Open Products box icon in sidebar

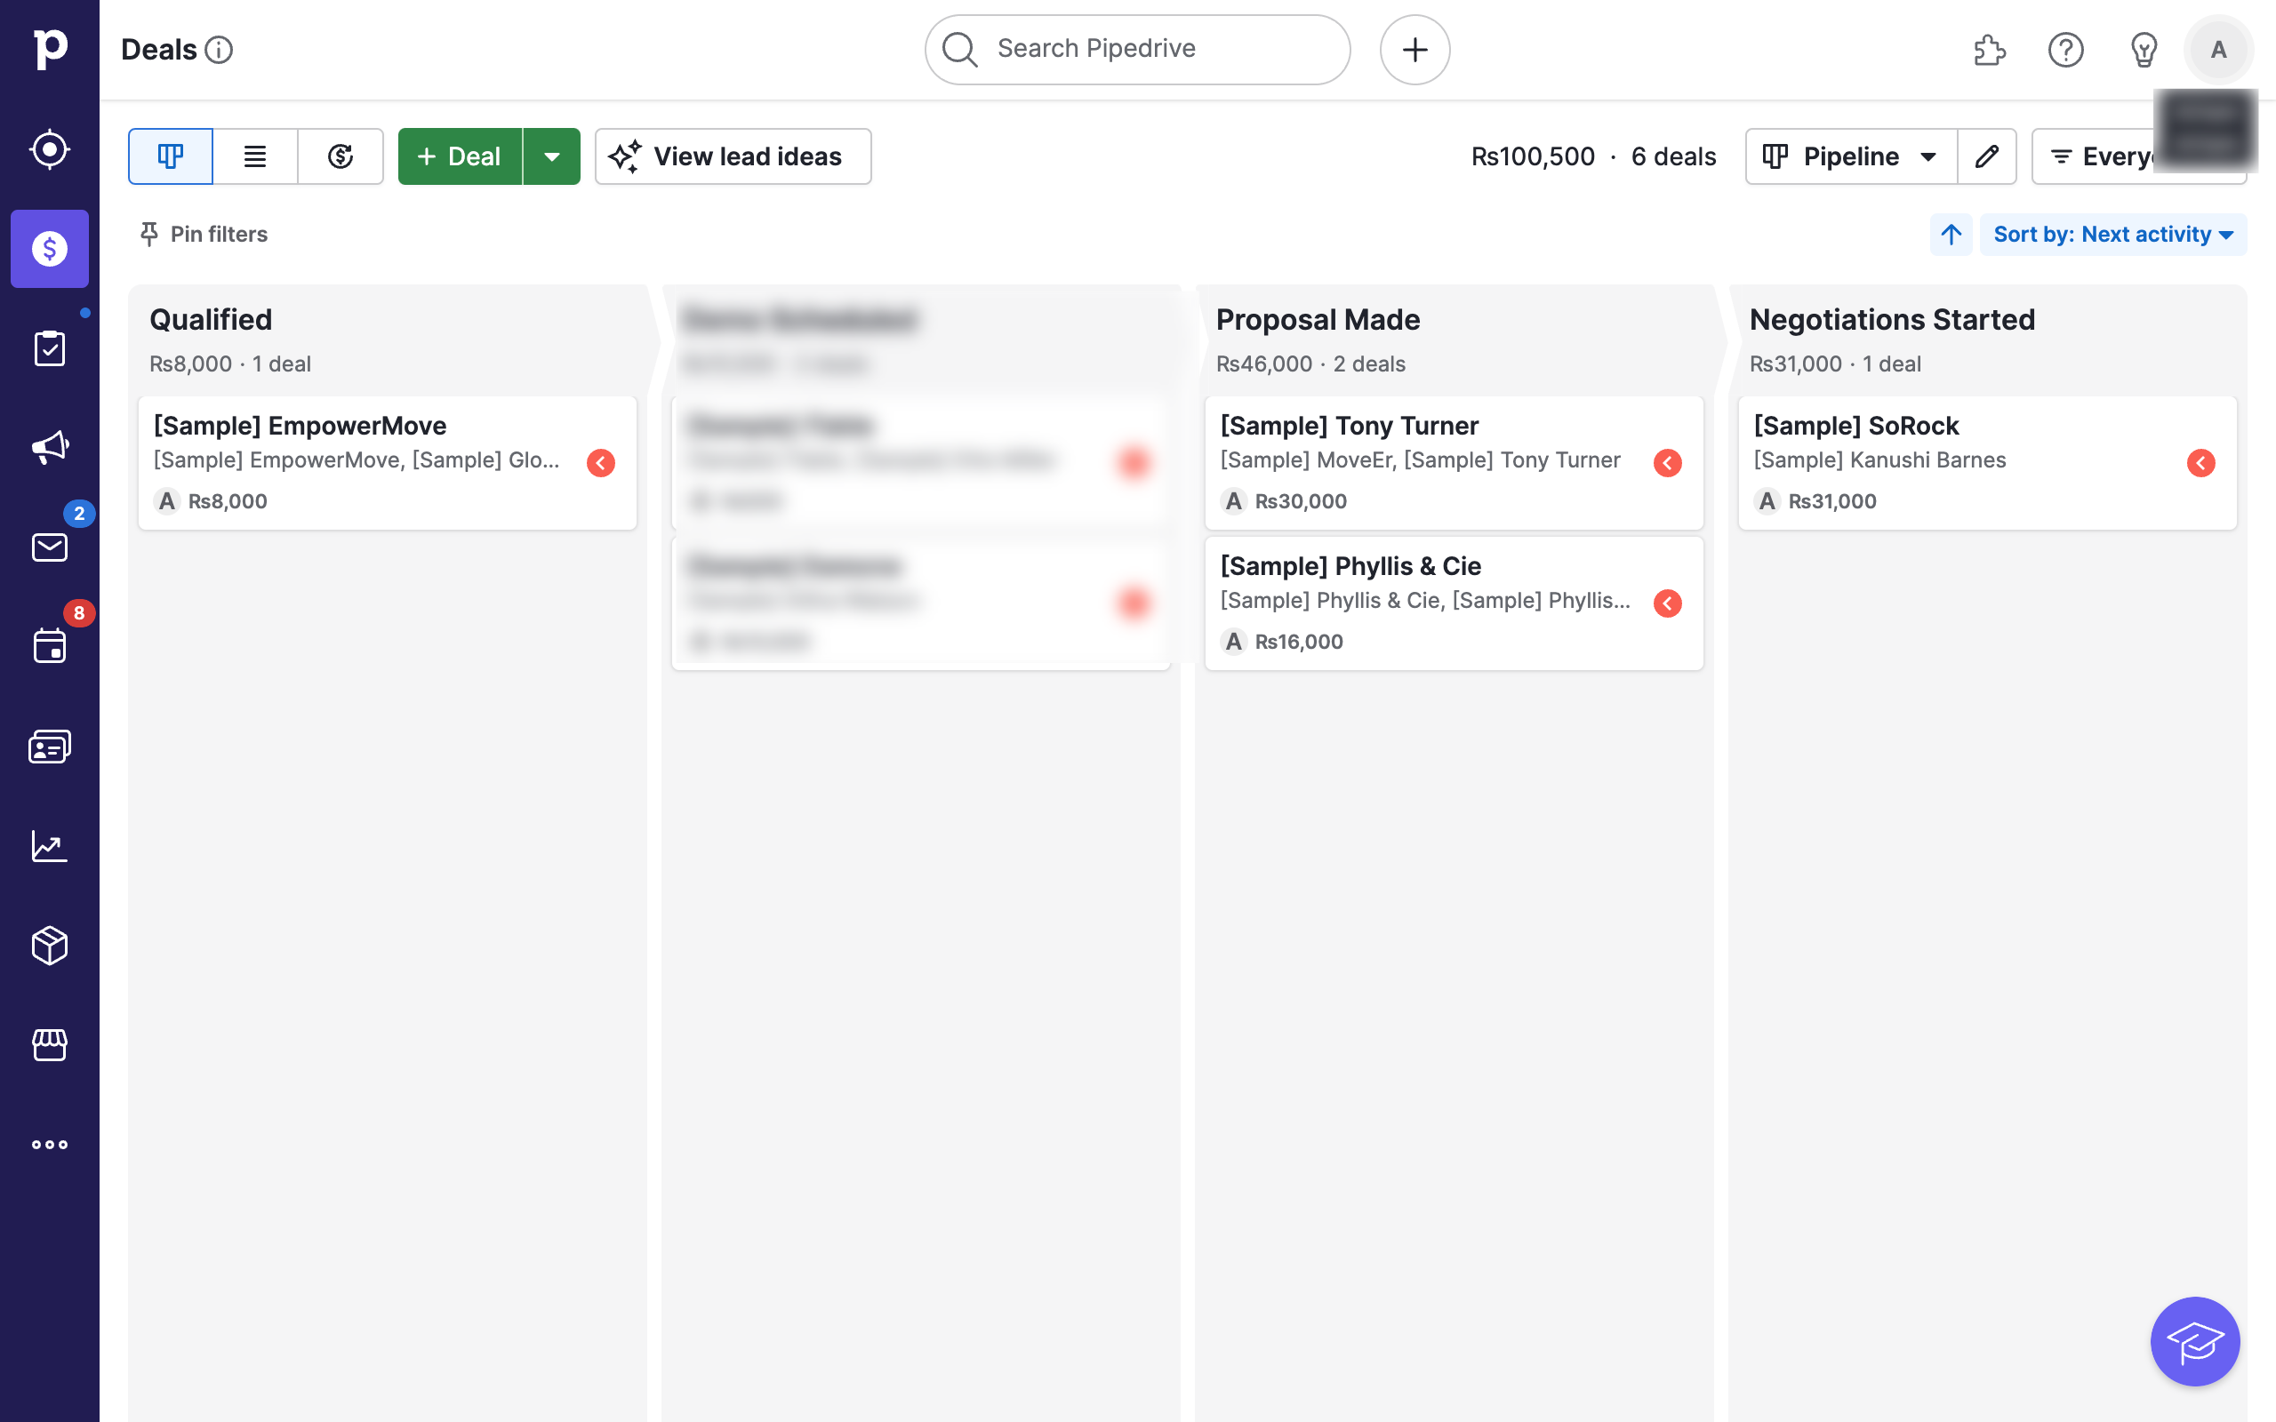[x=49, y=945]
